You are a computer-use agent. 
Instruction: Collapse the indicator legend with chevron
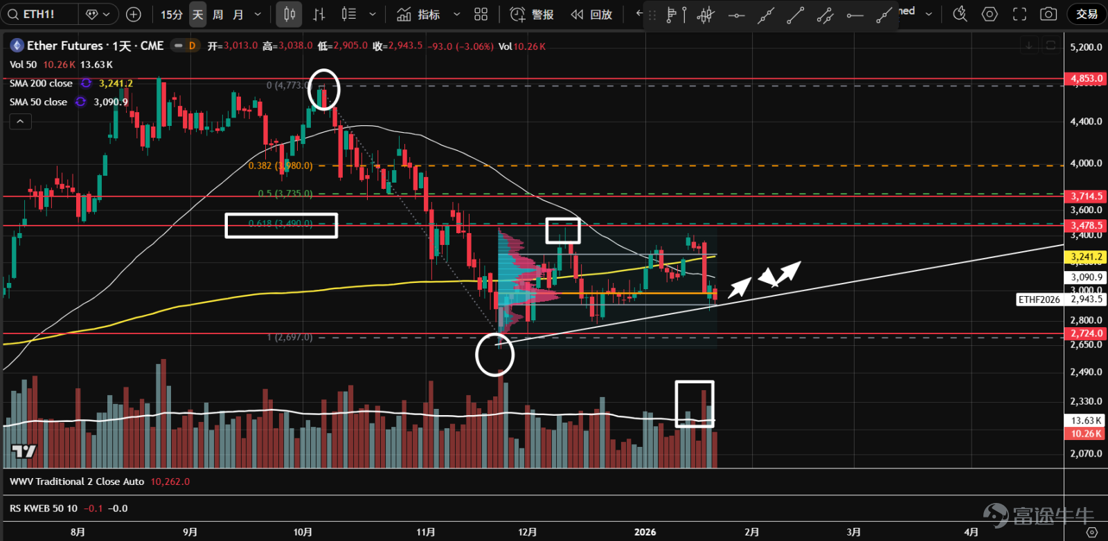coord(20,122)
